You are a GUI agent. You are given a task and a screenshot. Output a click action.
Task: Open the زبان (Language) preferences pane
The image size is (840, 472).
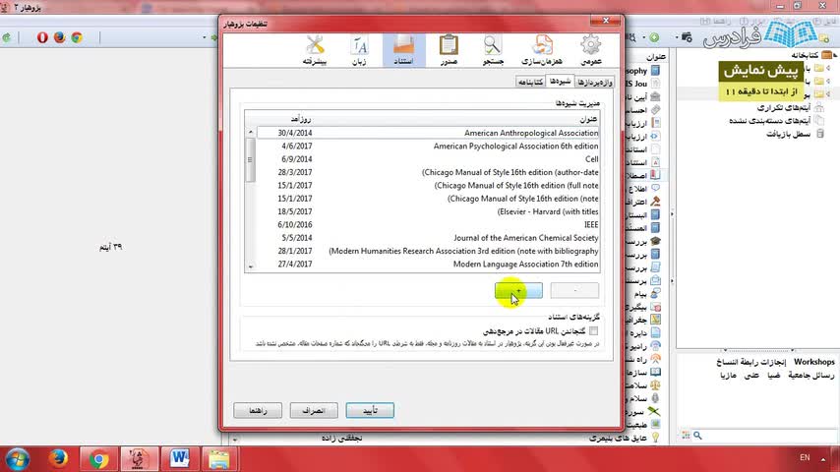click(x=359, y=50)
